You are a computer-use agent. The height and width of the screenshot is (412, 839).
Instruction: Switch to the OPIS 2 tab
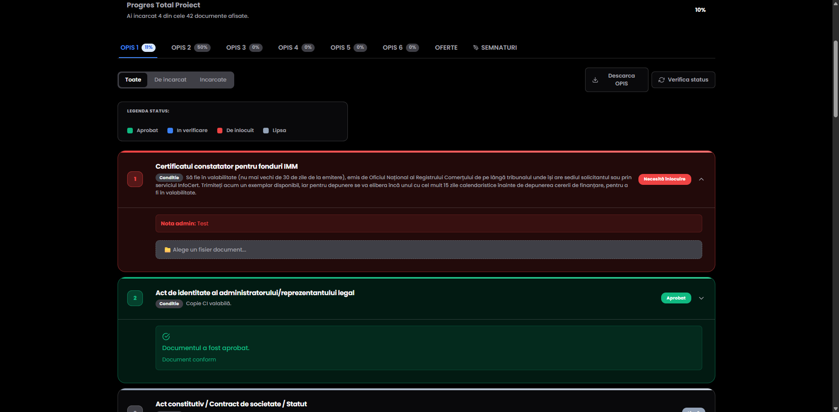pyautogui.click(x=191, y=48)
